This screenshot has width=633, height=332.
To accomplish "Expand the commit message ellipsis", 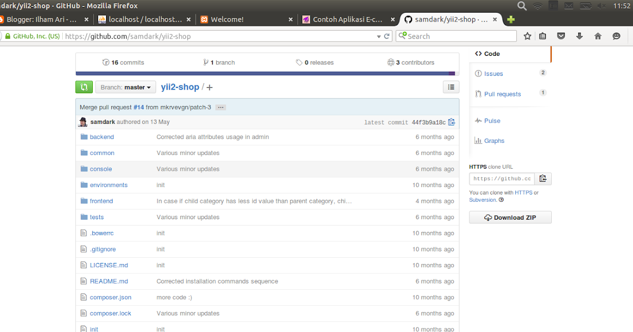I will pyautogui.click(x=221, y=108).
